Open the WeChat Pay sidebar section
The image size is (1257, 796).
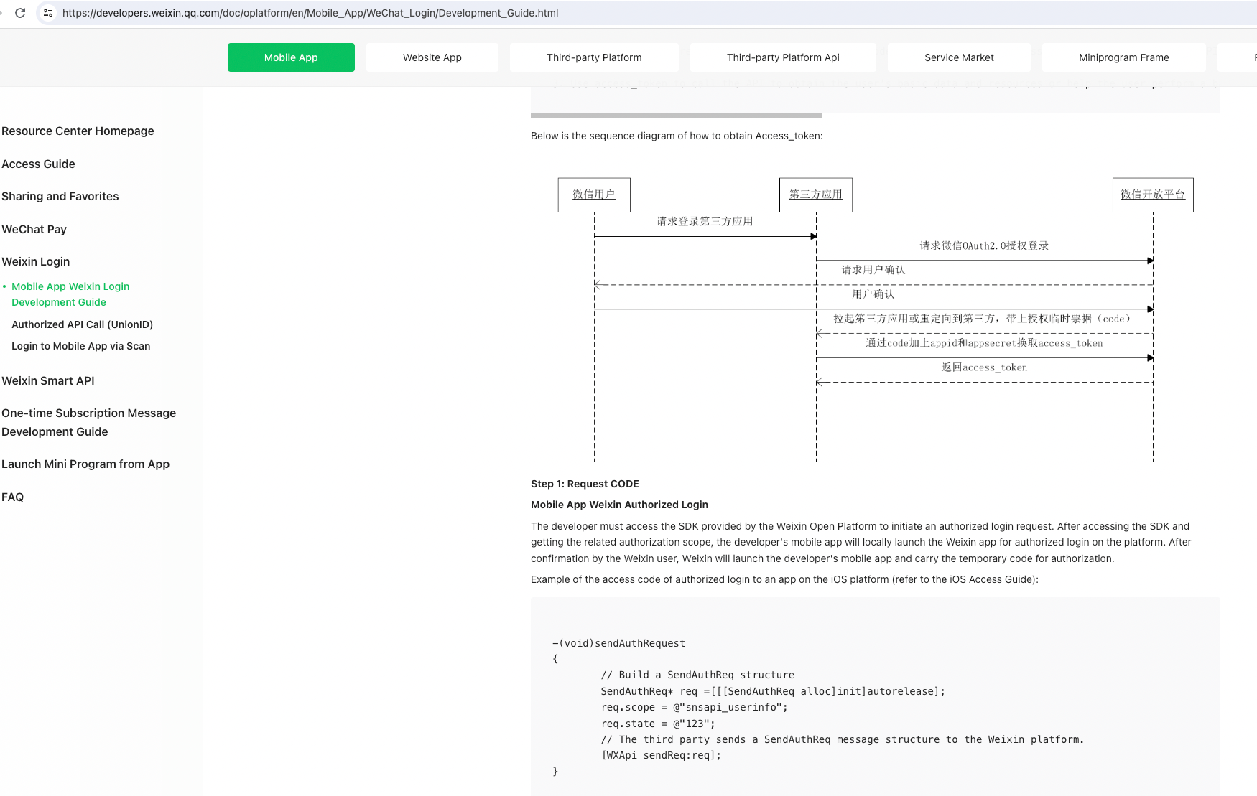tap(34, 230)
